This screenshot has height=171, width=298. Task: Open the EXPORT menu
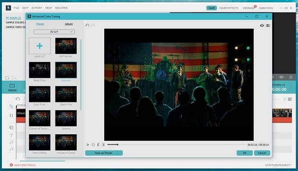[37, 8]
